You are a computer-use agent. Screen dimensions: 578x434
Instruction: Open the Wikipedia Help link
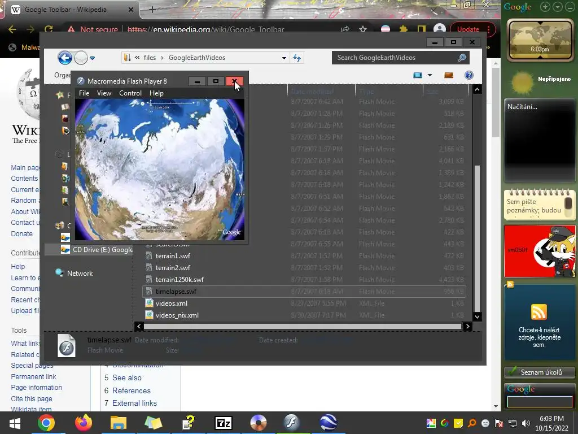coord(17,267)
